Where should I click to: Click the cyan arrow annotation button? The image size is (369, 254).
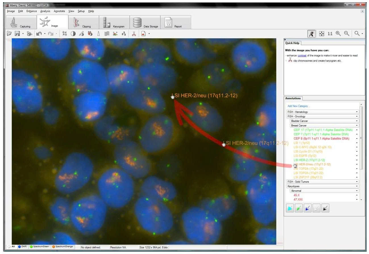[x=290, y=208]
